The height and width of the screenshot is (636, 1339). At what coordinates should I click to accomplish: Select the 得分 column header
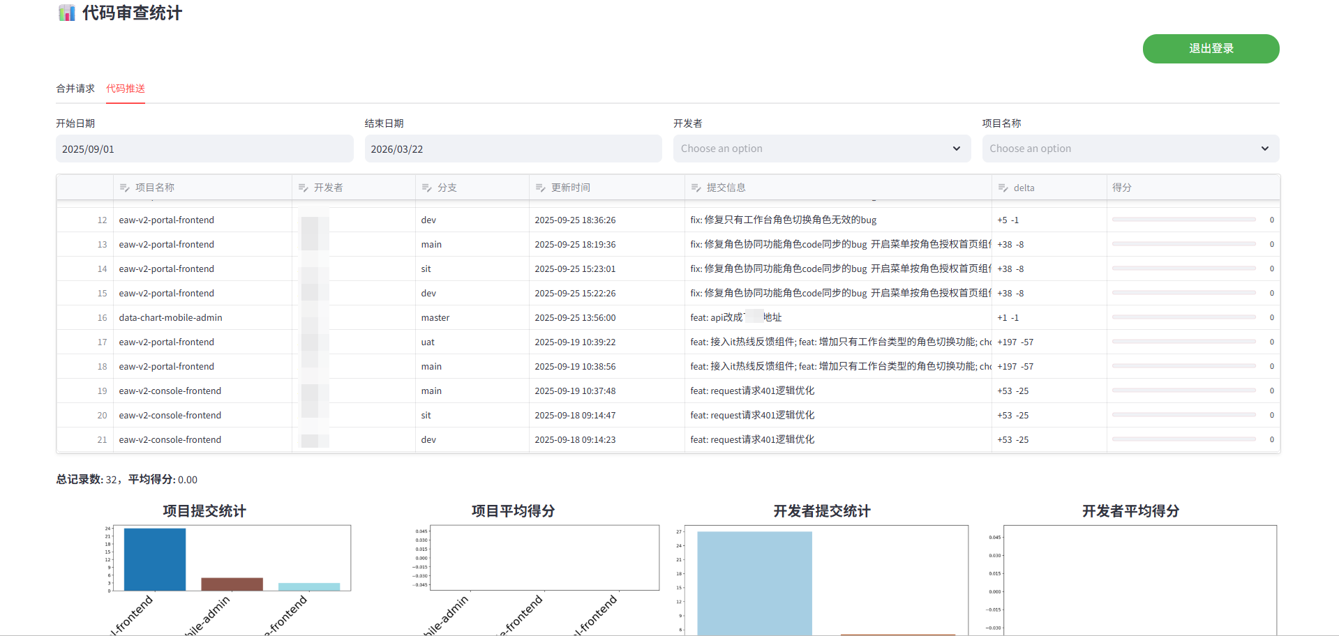(x=1122, y=188)
